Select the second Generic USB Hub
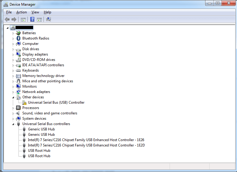Image resolution: width=237 pixels, height=172 pixels. 41,135
